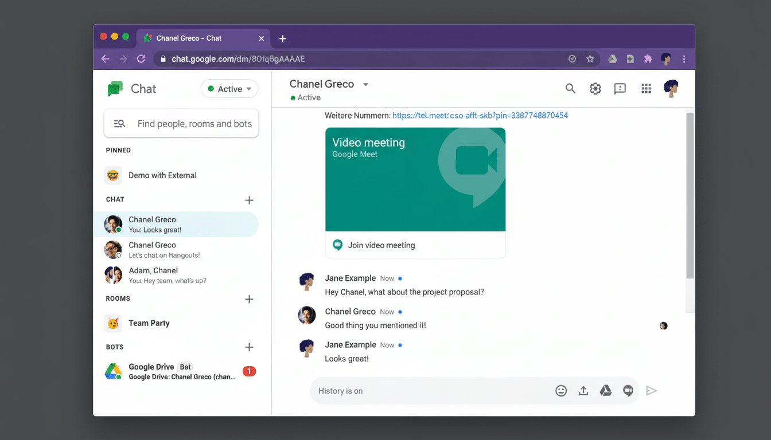Screen dimensions: 771x440
Task: Open the Google apps grid
Action: (646, 89)
